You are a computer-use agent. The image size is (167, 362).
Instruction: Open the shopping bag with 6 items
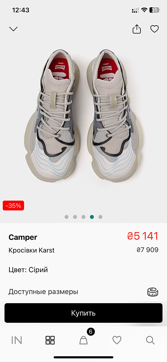(x=83, y=340)
